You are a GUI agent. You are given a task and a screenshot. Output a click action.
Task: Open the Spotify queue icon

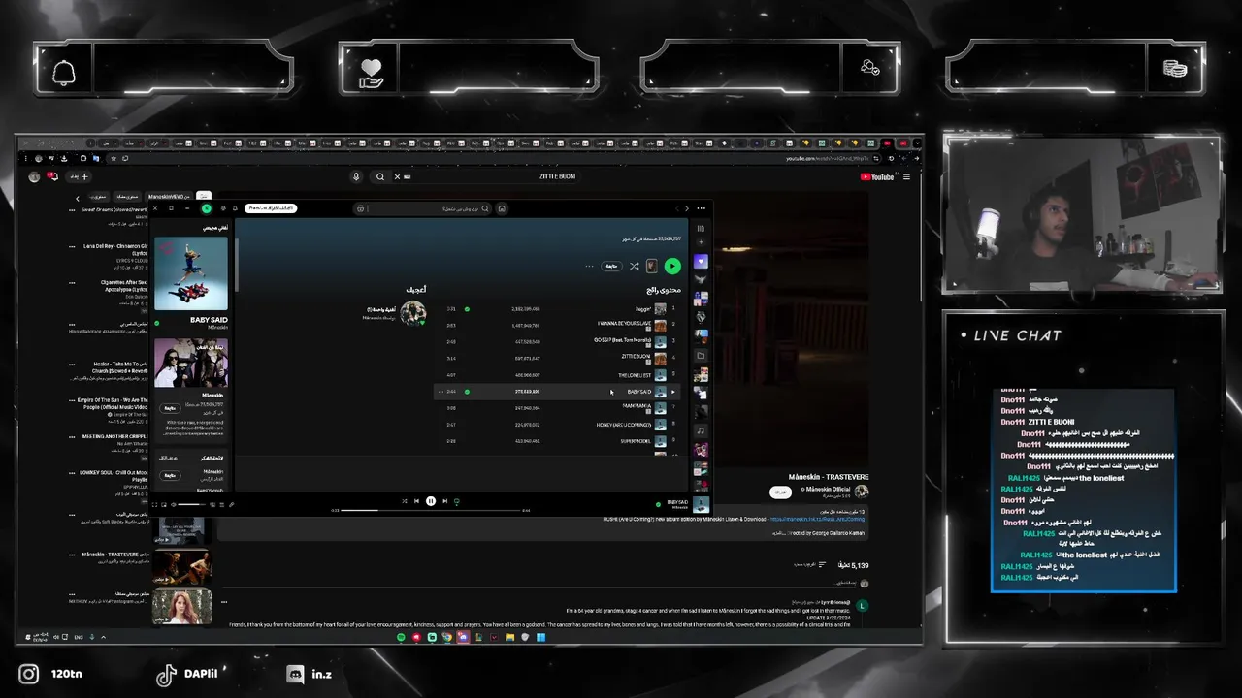point(221,504)
